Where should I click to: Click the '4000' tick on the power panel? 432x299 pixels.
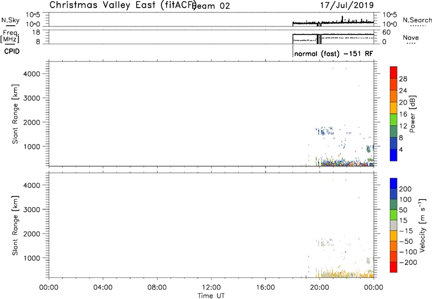(32, 74)
